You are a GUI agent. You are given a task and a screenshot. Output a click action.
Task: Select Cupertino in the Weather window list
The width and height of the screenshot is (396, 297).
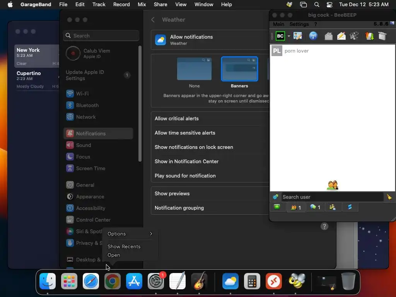click(37, 79)
